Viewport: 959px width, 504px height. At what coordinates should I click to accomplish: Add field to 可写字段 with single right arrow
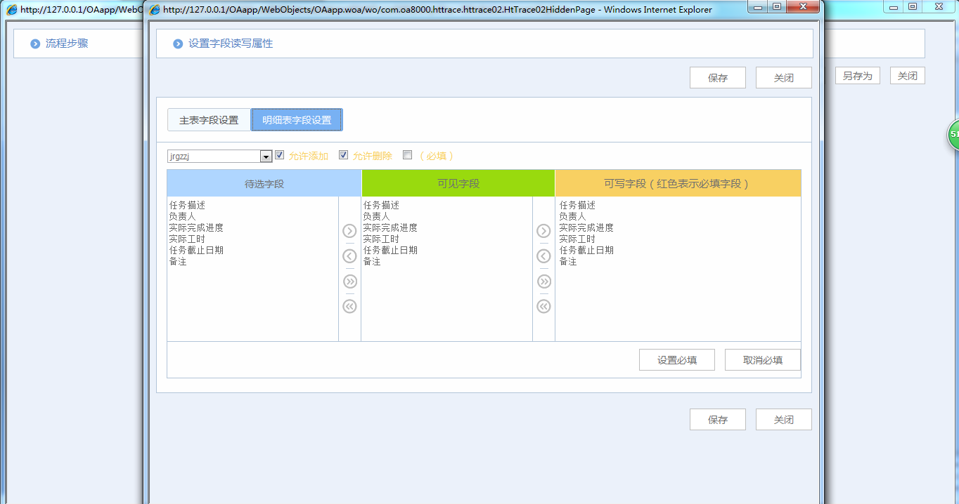click(x=543, y=230)
